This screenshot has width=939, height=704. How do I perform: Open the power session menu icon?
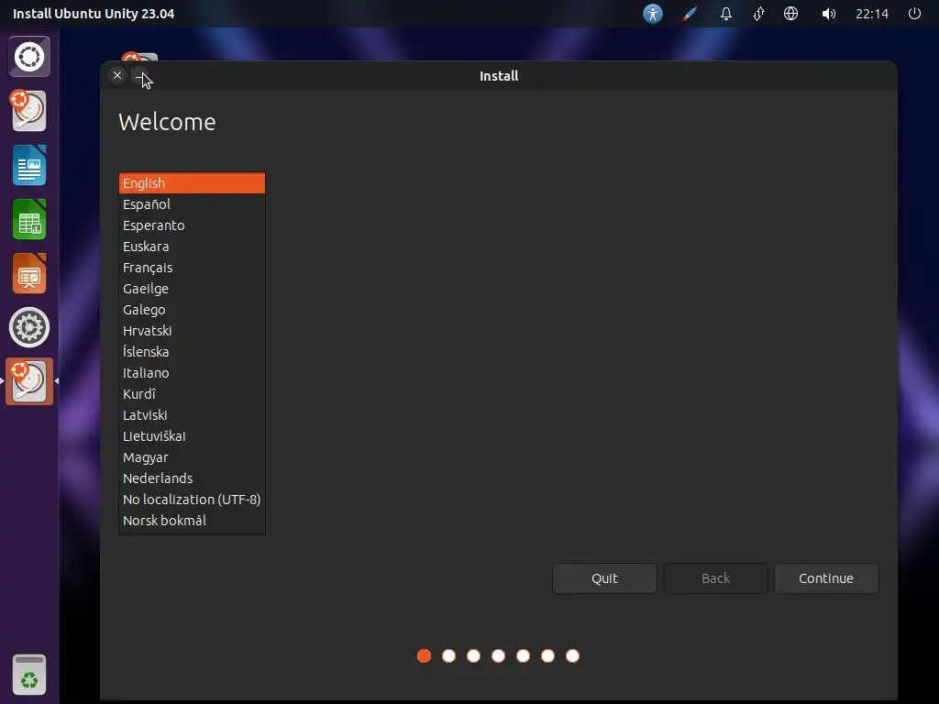coord(914,13)
